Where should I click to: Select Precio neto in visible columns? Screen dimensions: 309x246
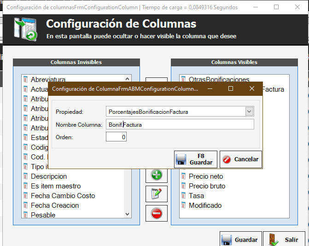click(206, 176)
